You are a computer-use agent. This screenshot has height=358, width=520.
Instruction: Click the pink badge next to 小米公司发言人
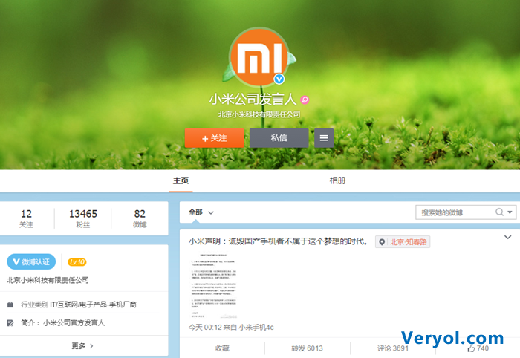(x=305, y=100)
